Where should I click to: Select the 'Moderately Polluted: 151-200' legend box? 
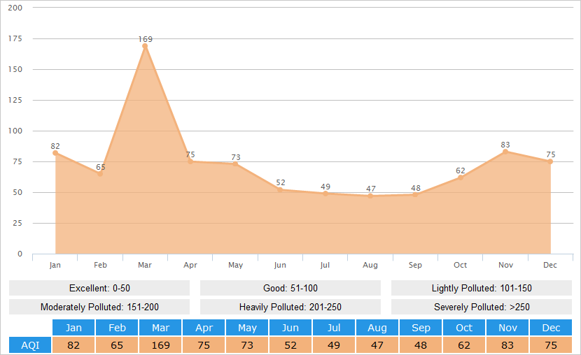click(99, 307)
